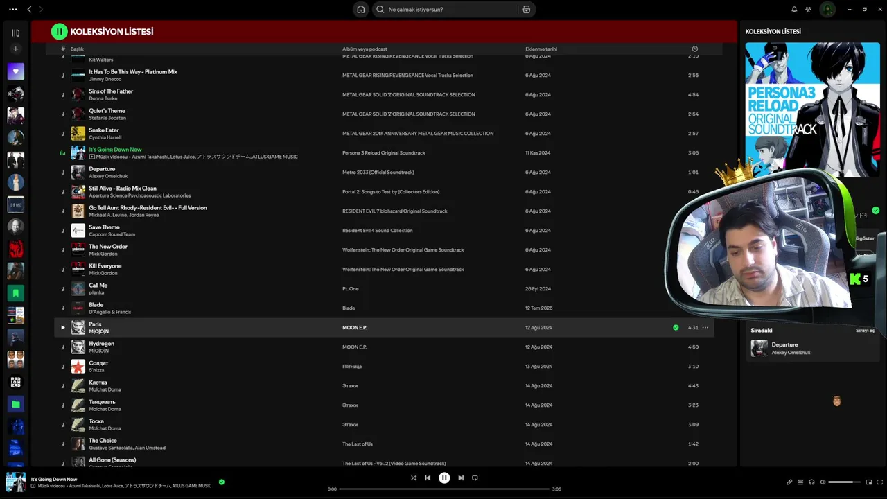Select the 'The New Order' track row
Screen dimensions: 887x499
click(384, 249)
